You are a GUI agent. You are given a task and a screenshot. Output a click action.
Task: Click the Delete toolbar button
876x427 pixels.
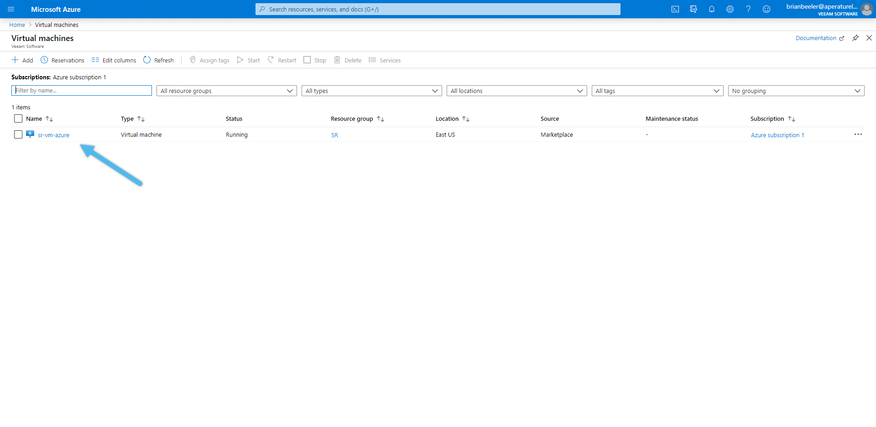348,60
